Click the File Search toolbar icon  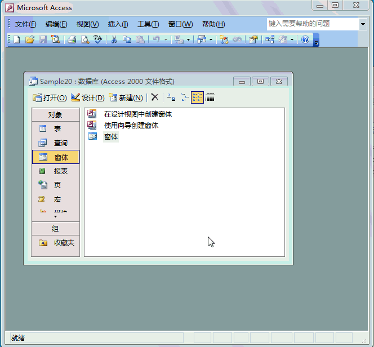coord(56,39)
